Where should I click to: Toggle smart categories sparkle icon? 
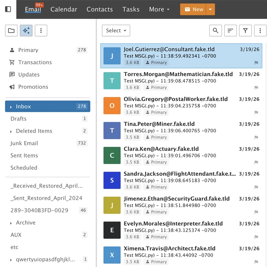click(x=26, y=31)
